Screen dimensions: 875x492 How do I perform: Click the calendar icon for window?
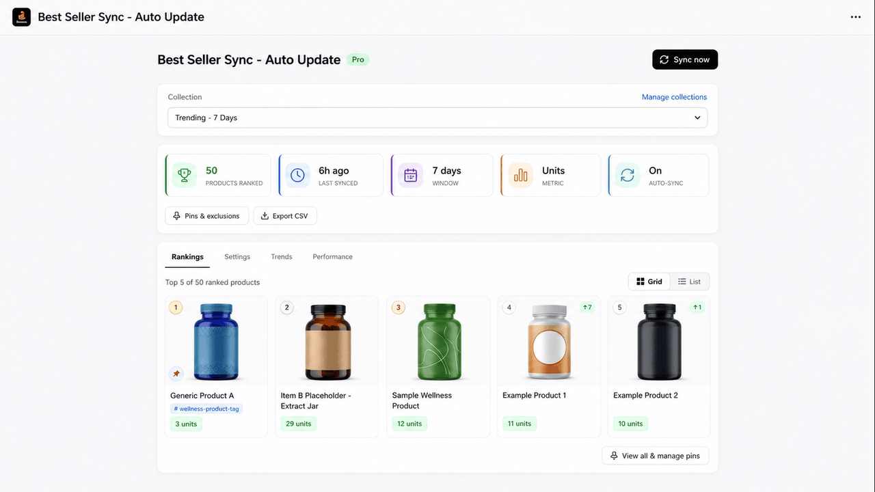[x=411, y=176]
